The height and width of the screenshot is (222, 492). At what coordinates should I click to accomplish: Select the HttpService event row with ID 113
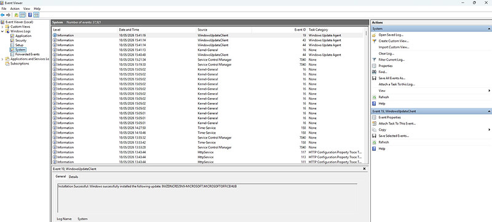[x=208, y=157]
